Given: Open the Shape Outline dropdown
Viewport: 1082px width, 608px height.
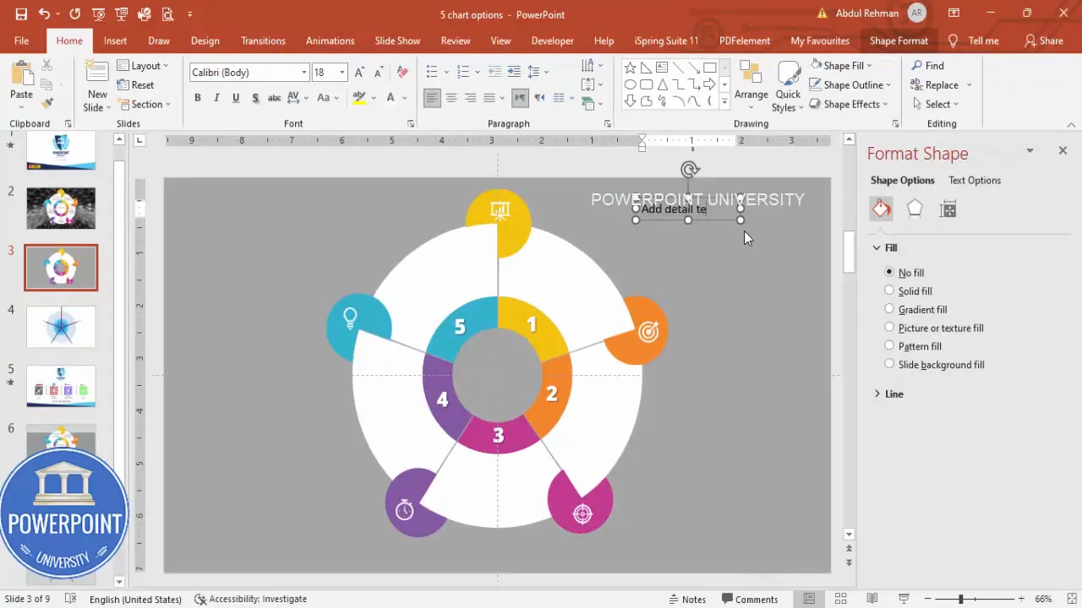Looking at the screenshot, I should tap(850, 84).
